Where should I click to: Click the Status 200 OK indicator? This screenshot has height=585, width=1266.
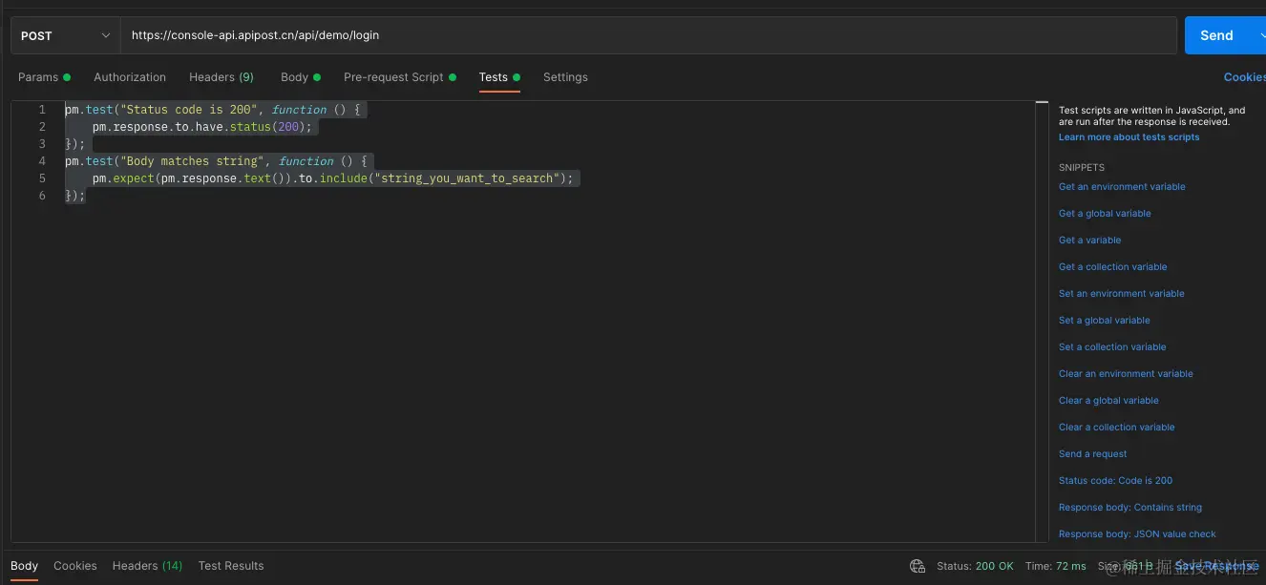point(975,566)
